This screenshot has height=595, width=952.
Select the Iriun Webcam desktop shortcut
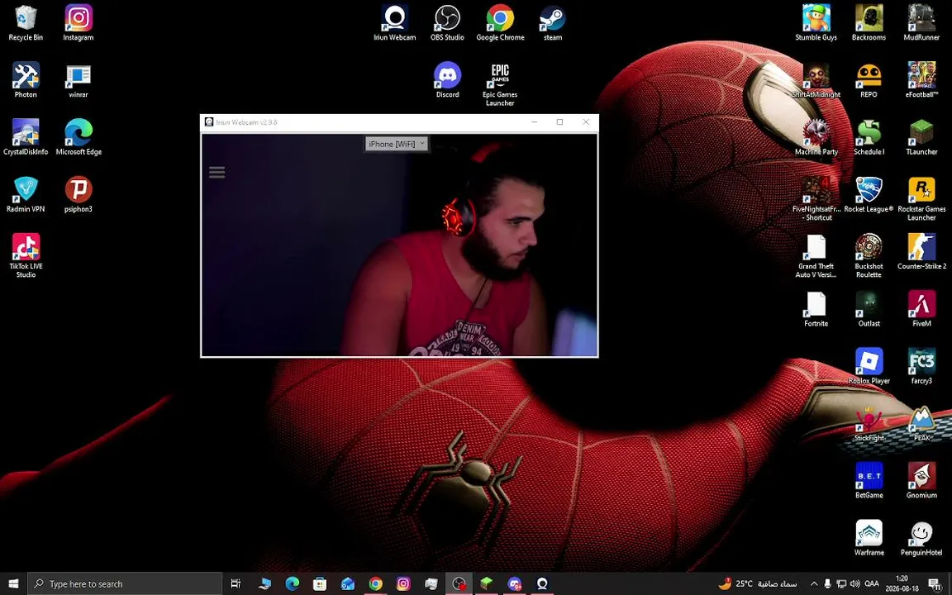(x=395, y=23)
